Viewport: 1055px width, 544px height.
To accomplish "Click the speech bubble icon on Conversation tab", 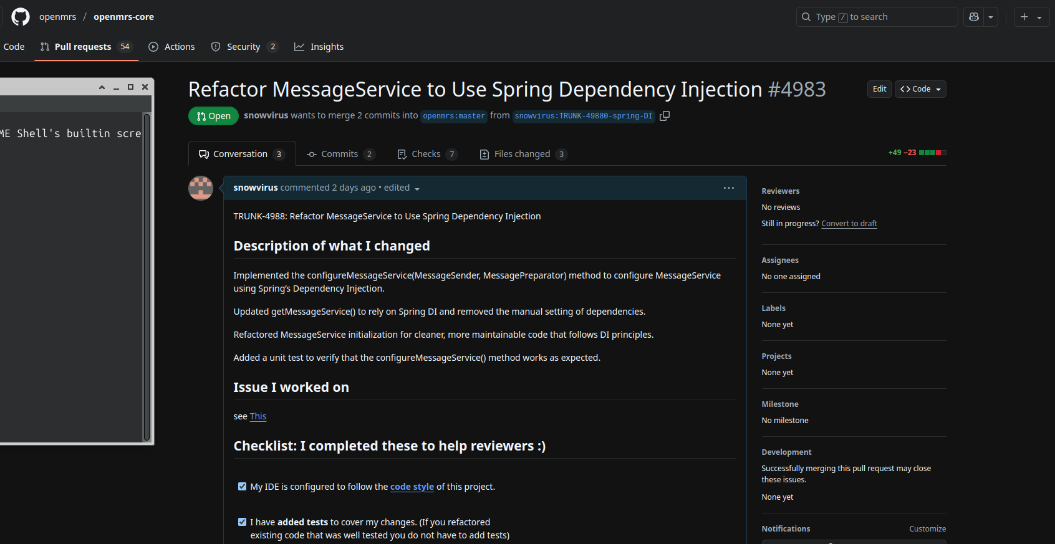I will pyautogui.click(x=204, y=154).
